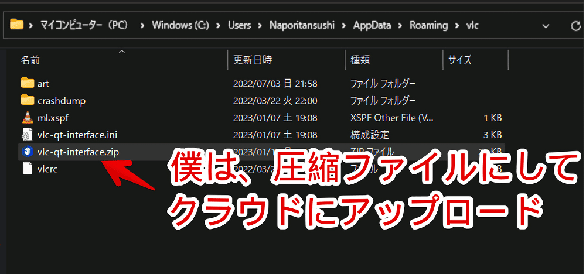The width and height of the screenshot is (586, 274).
Task: Expand chevron after Naporitansushi breadcrumb
Action: click(x=345, y=25)
